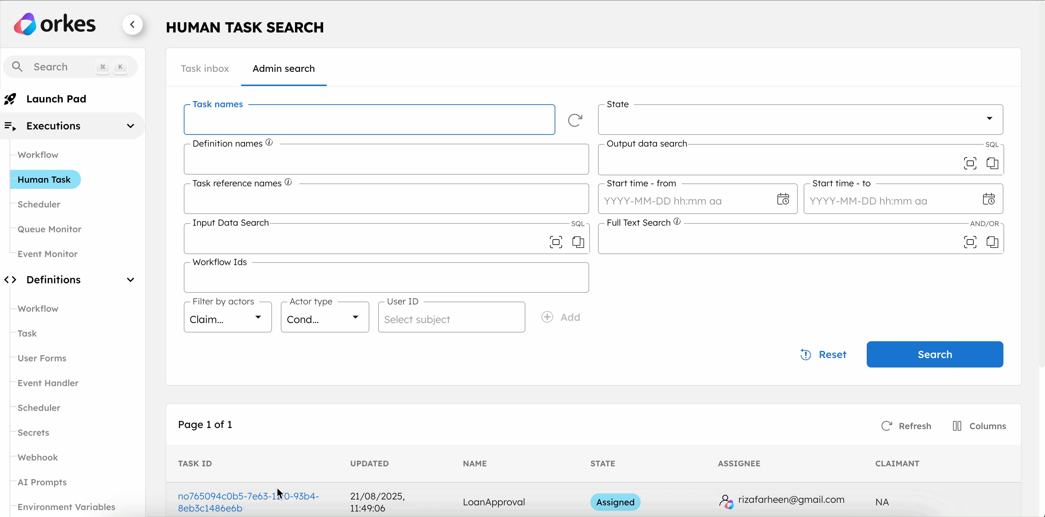Copy the Full Text Search content
Image resolution: width=1045 pixels, height=517 pixels.
(992, 242)
